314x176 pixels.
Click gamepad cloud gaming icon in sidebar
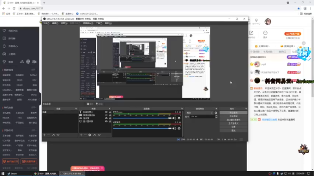point(4,54)
